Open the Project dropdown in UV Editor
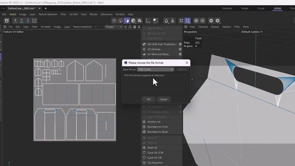Image resolution: width=295 pixels, height=166 pixels. [114, 27]
